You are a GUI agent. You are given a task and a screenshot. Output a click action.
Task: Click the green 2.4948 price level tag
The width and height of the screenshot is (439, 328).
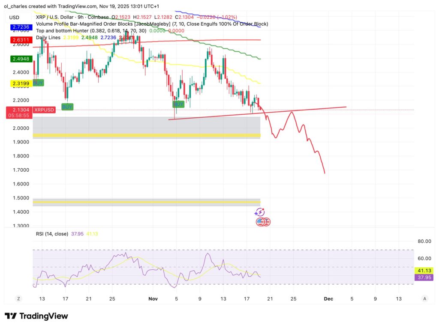[20, 59]
